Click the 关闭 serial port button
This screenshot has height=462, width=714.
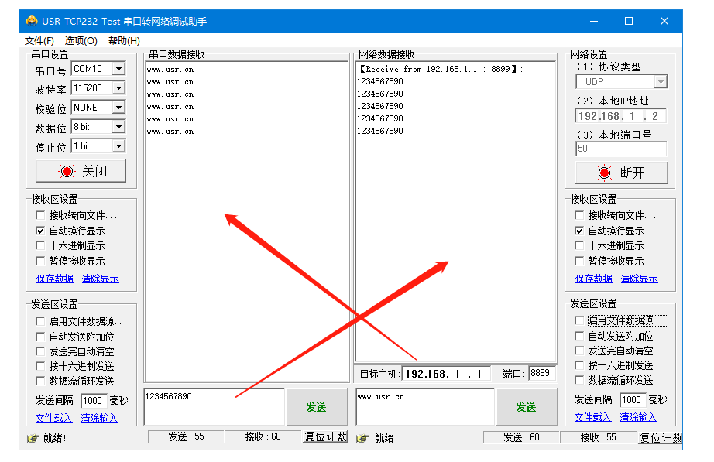81,171
